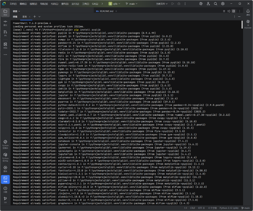Open the Git(G) menu
Image resolution: width=253 pixels, height=211 pixels.
(x=95, y=4)
